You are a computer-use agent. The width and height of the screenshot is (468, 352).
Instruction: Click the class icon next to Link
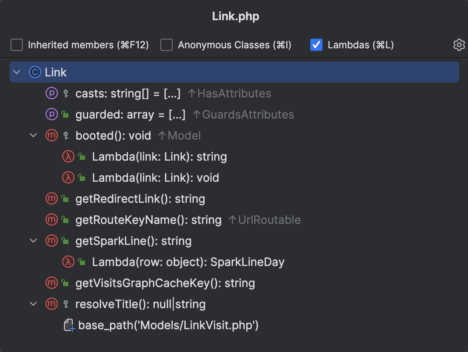click(x=35, y=72)
